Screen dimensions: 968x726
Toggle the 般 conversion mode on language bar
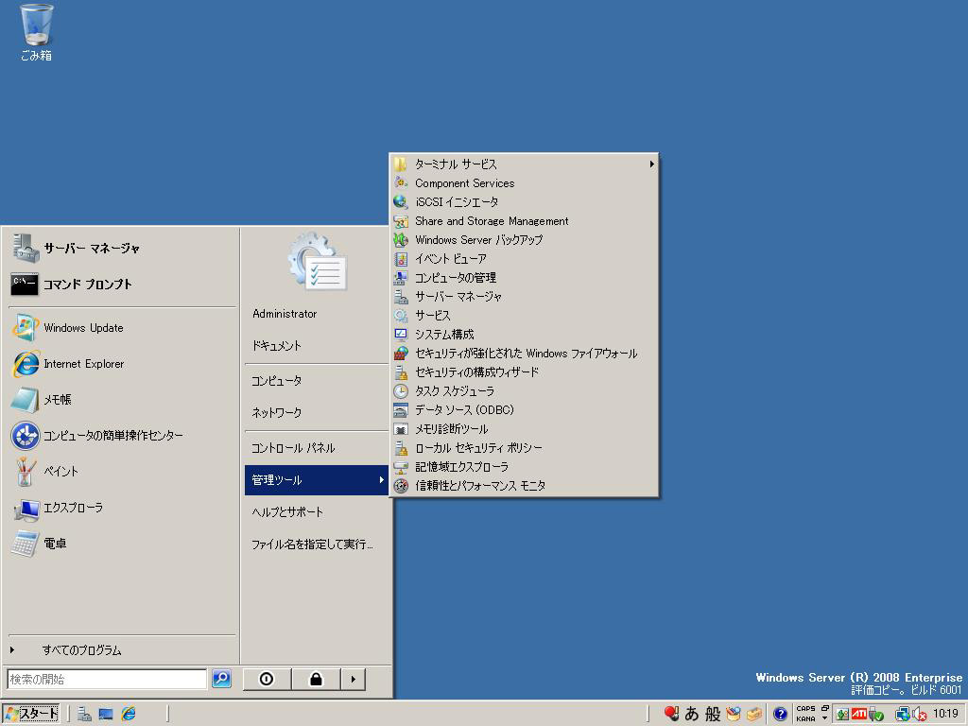coord(713,714)
